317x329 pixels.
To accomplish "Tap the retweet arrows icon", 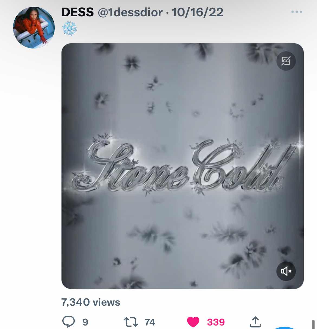I will [131, 322].
